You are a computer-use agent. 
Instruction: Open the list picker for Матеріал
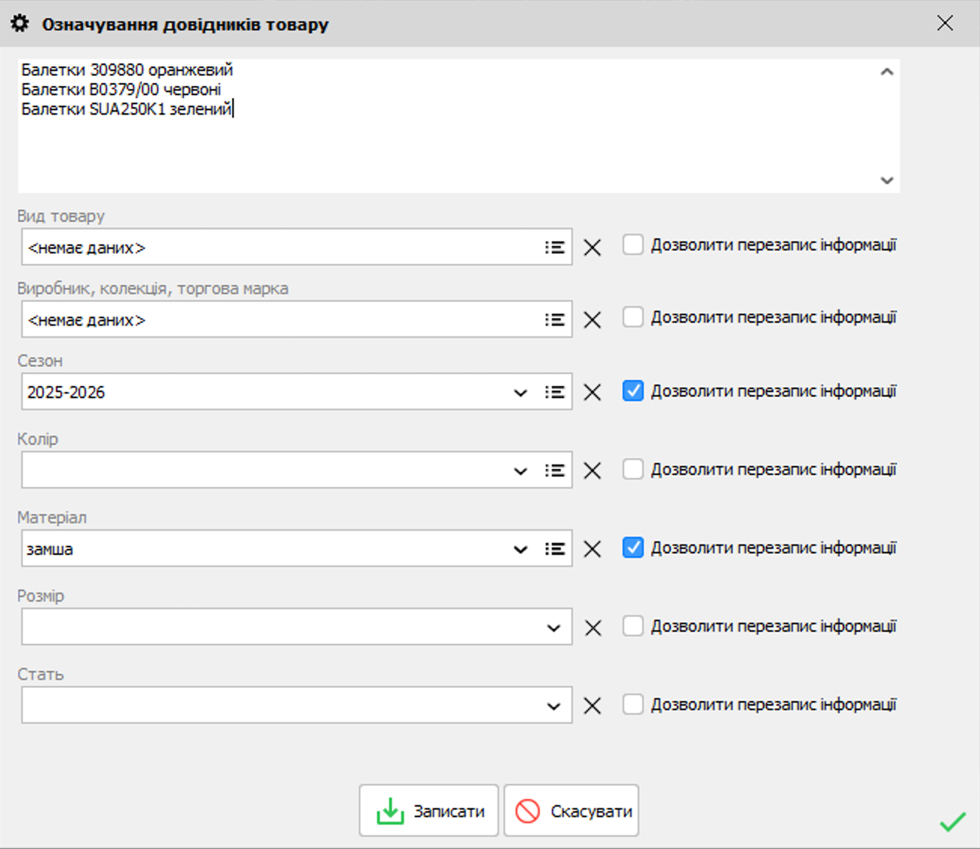[x=555, y=549]
